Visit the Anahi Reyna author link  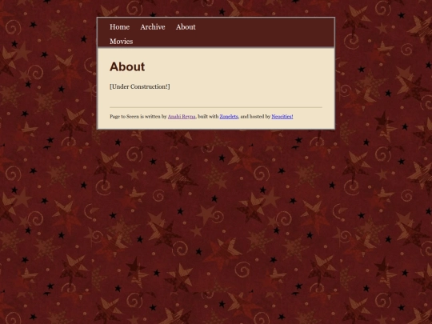[182, 117]
